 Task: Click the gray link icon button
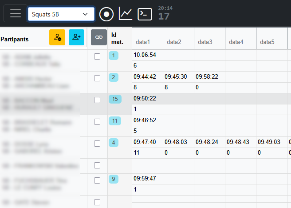pyautogui.click(x=99, y=37)
